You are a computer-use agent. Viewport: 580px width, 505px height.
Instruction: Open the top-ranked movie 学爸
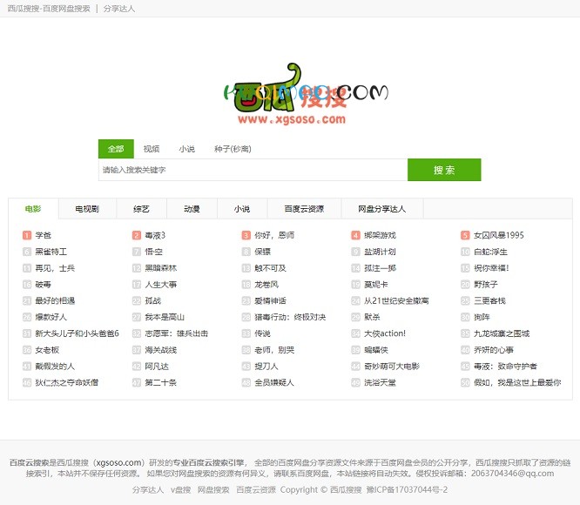(44, 235)
